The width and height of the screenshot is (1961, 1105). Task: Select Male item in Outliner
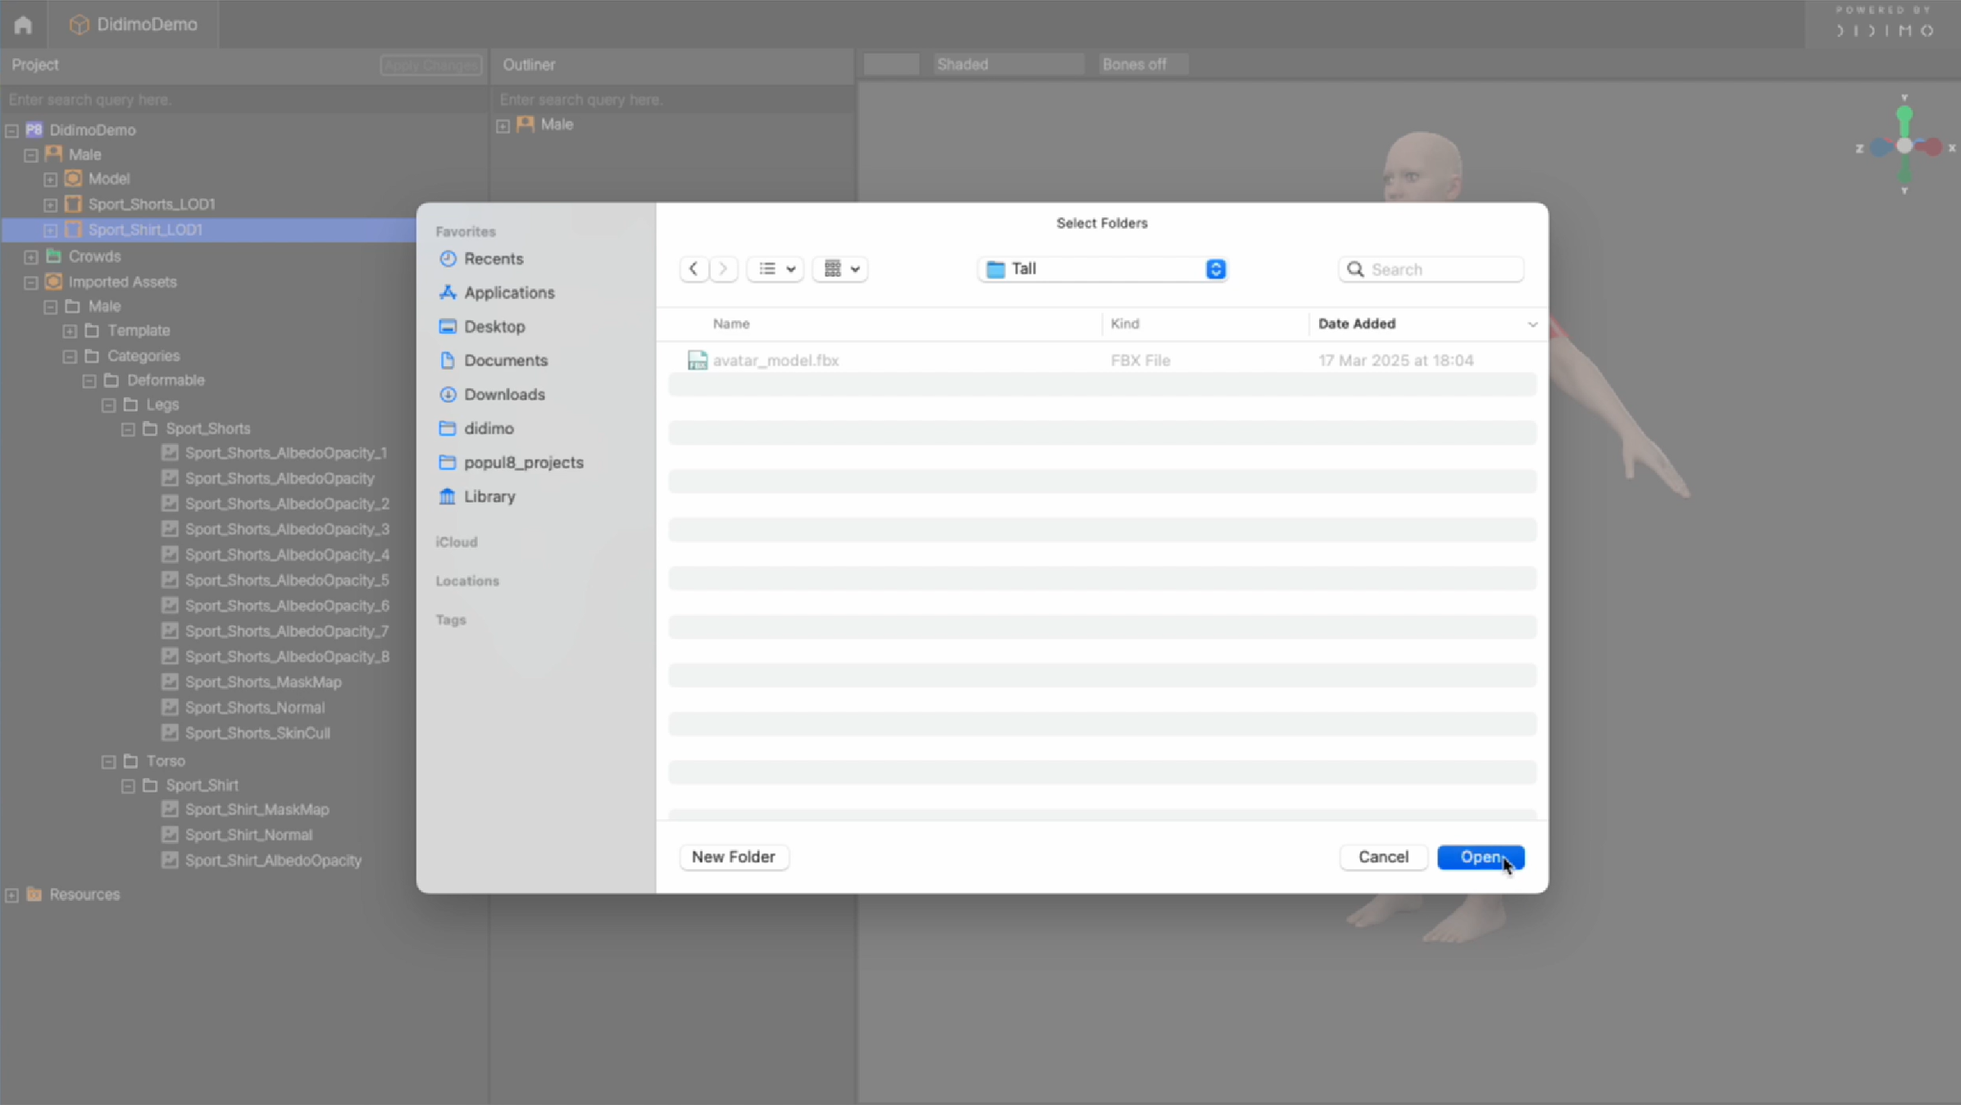point(557,125)
